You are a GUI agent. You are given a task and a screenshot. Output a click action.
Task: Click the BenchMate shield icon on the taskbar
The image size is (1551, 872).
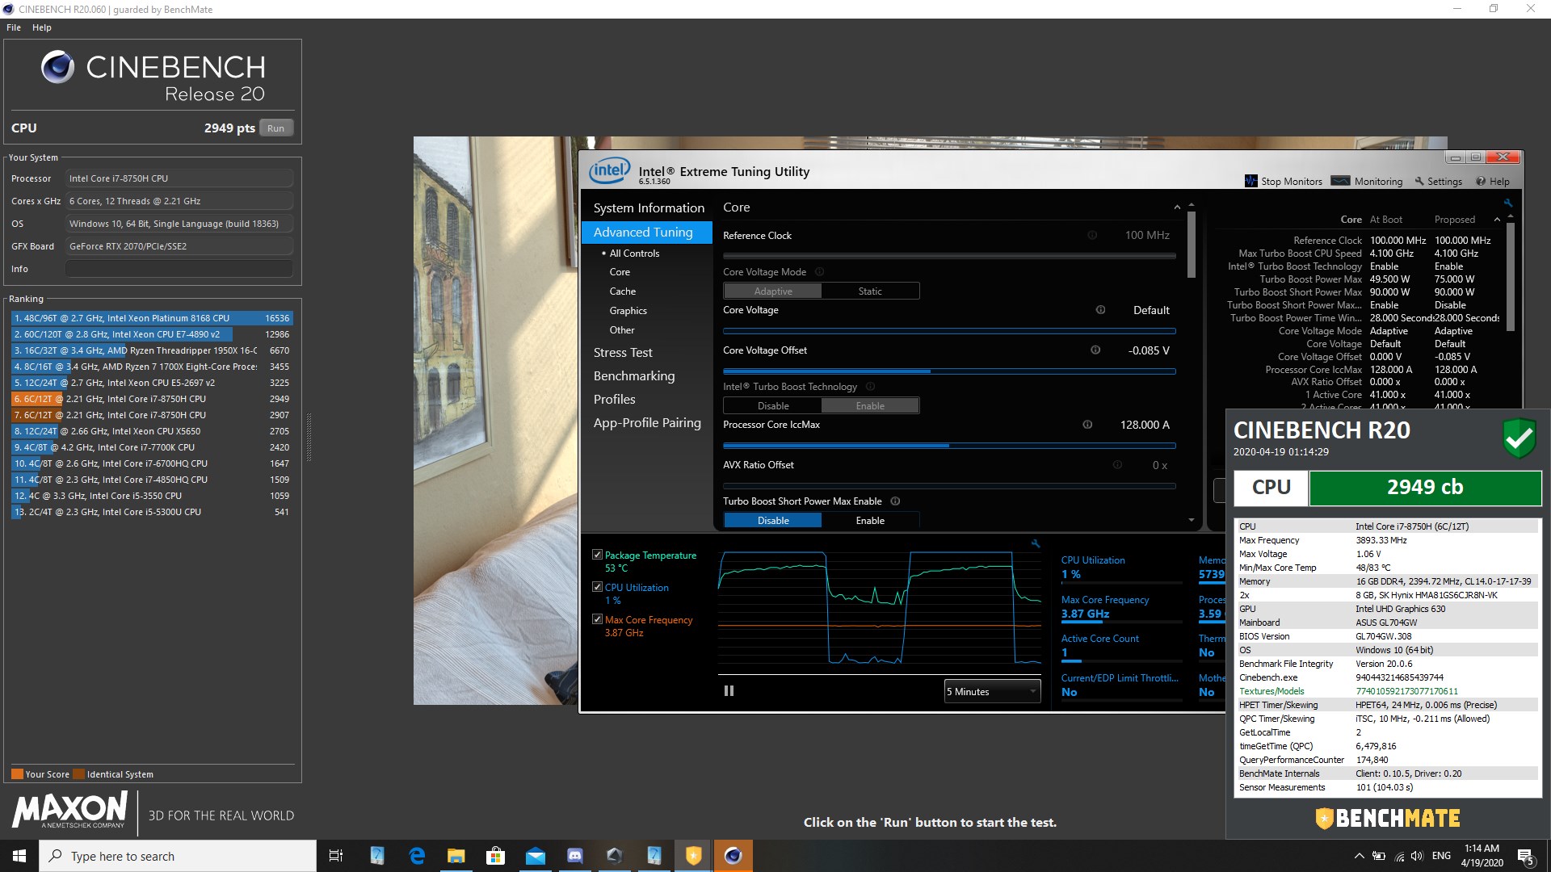coord(693,856)
